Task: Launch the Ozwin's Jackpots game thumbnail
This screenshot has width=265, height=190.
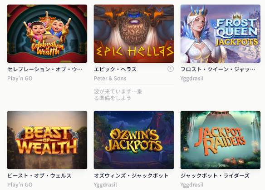Action: coord(134,140)
